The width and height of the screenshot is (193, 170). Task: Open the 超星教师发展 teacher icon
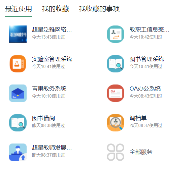pos(18,152)
